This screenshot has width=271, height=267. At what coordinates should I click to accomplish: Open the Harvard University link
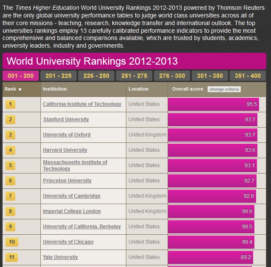[65, 150]
